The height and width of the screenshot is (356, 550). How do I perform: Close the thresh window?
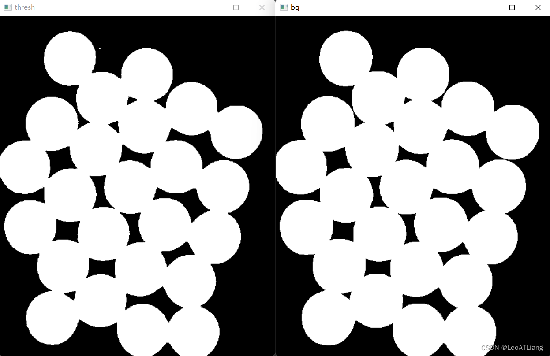click(x=262, y=7)
